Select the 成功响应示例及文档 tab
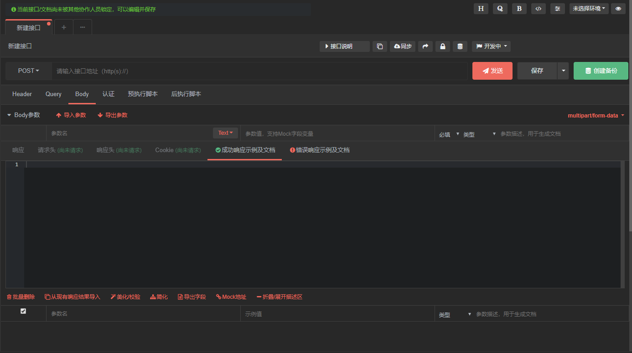 point(245,150)
